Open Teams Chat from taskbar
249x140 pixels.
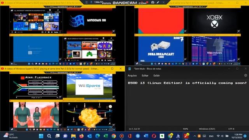[x=65, y=136]
